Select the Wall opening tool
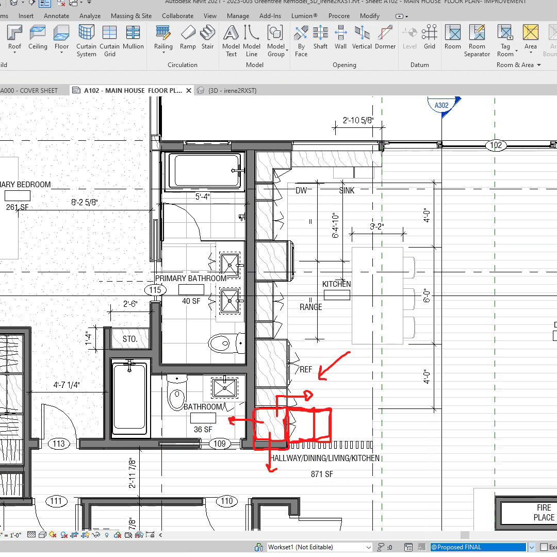The image size is (557, 557). point(340,39)
